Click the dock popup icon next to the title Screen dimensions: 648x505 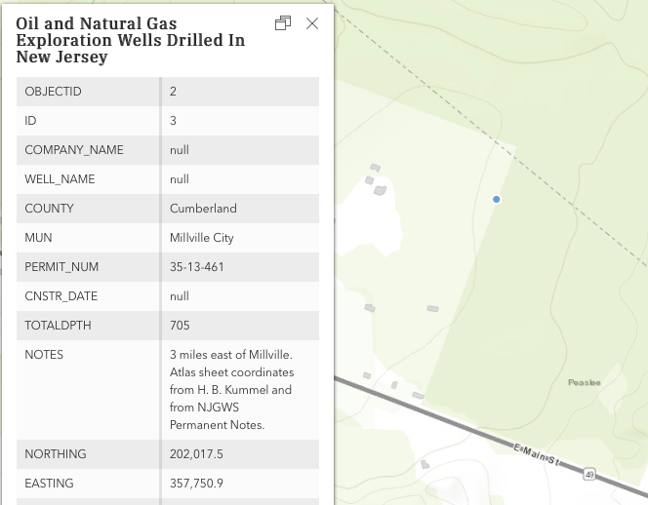(x=283, y=23)
